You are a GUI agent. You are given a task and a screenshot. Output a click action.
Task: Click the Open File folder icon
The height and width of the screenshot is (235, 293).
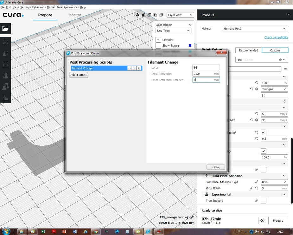coord(5,29)
